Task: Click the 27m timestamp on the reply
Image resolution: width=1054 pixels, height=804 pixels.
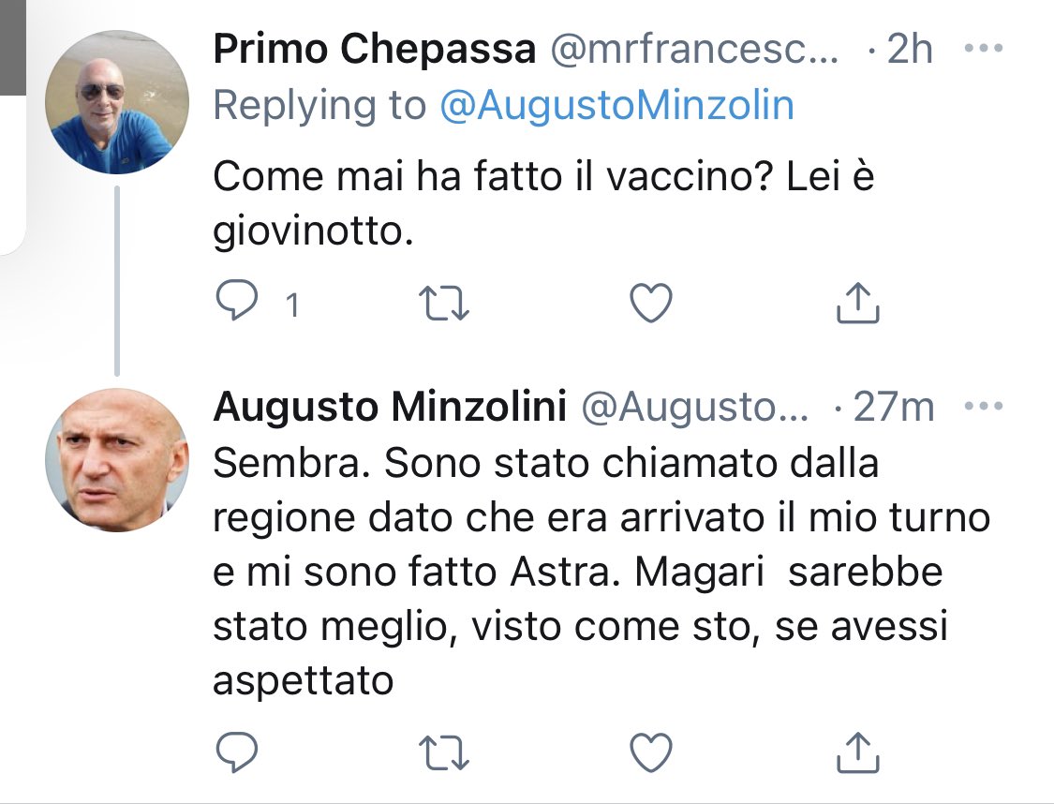Action: pos(898,408)
